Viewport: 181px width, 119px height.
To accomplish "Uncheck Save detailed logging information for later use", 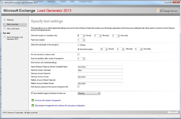I will tap(32, 93).
